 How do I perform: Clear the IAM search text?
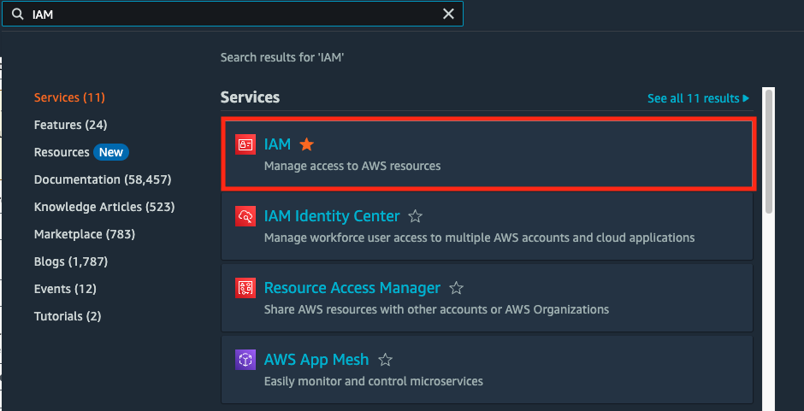coord(448,14)
